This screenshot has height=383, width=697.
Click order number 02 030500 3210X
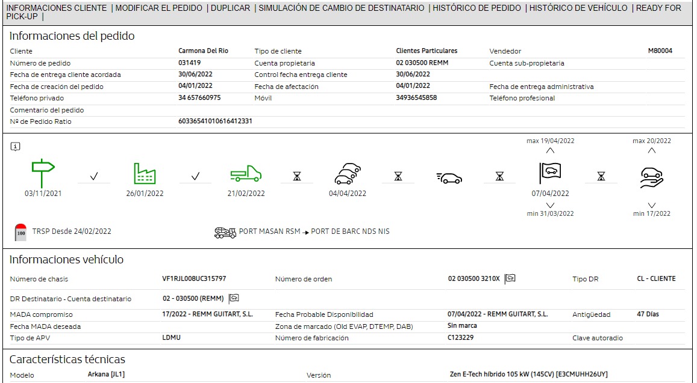474,278
